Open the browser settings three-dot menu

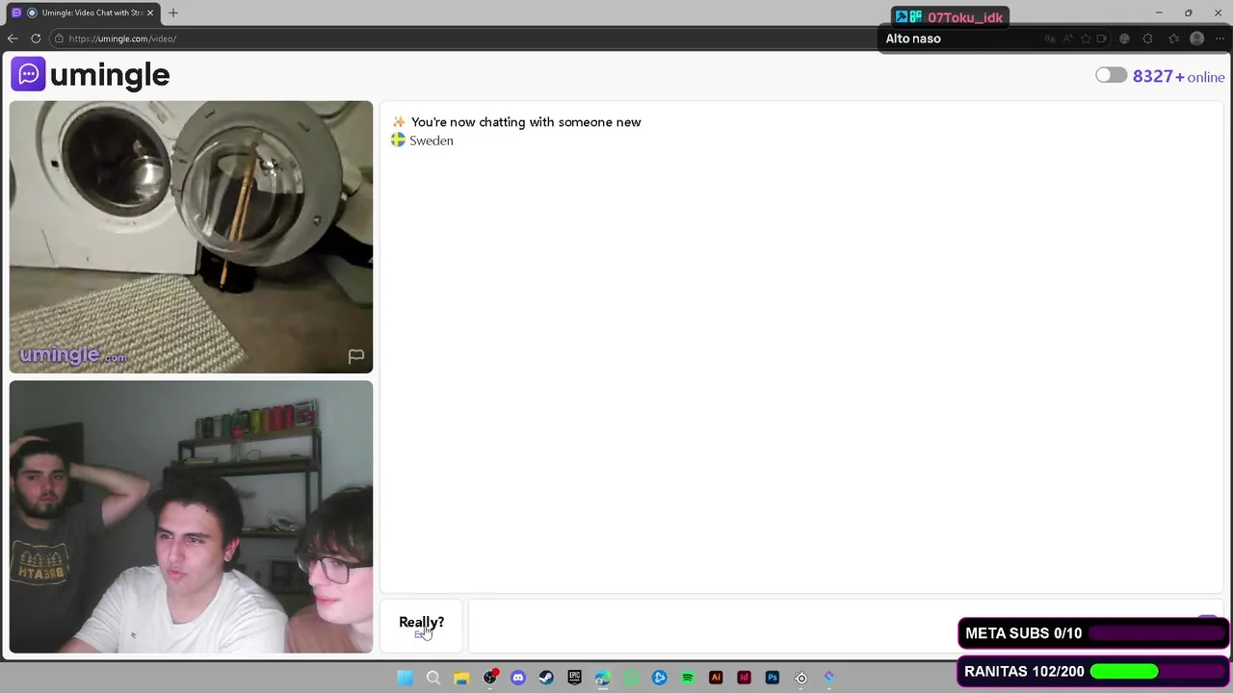[x=1220, y=38]
